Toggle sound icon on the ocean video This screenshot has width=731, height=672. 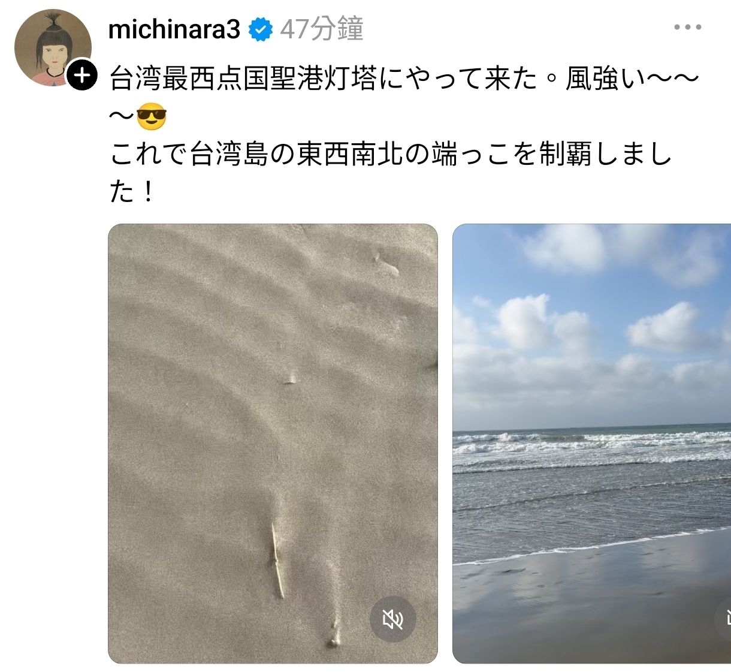[x=724, y=617]
